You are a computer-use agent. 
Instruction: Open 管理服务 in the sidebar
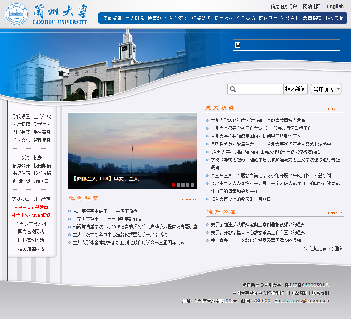[x=42, y=140]
